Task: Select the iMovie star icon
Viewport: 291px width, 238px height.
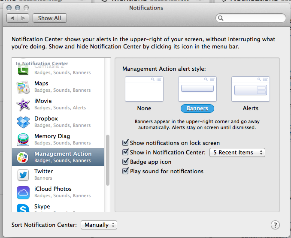Action: coord(23,105)
